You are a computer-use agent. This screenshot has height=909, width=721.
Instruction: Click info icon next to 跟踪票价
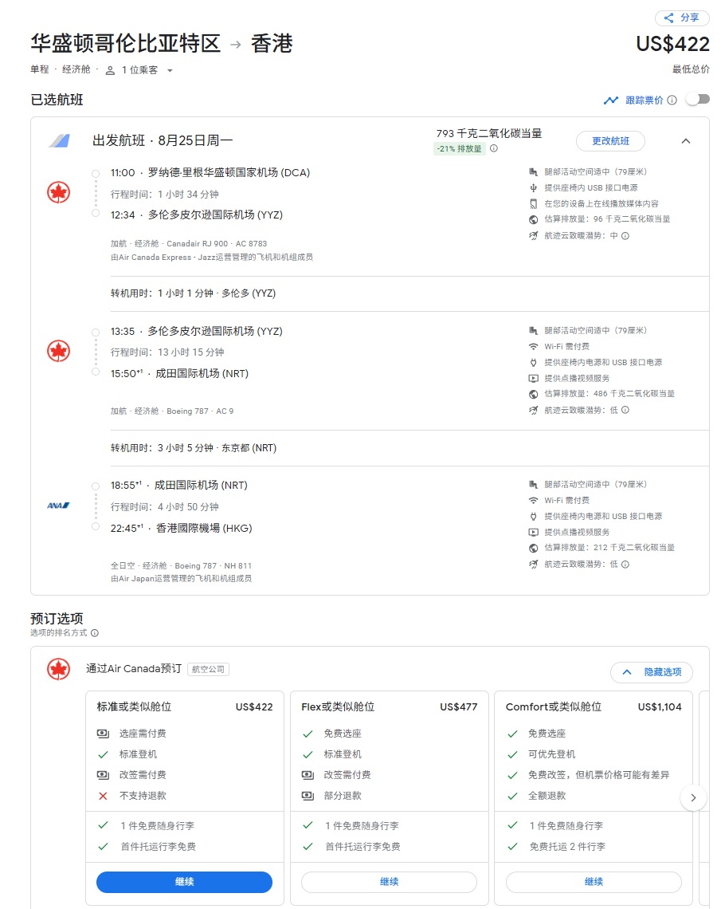(672, 100)
